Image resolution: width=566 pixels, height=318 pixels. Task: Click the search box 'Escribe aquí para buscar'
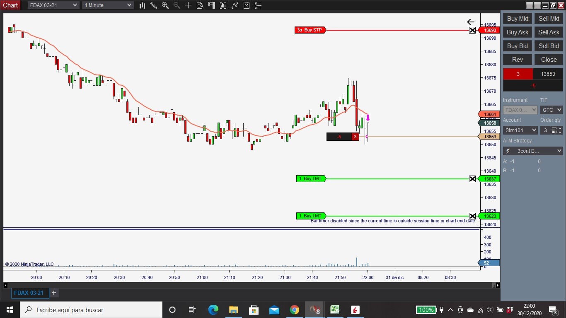pyautogui.click(x=91, y=310)
